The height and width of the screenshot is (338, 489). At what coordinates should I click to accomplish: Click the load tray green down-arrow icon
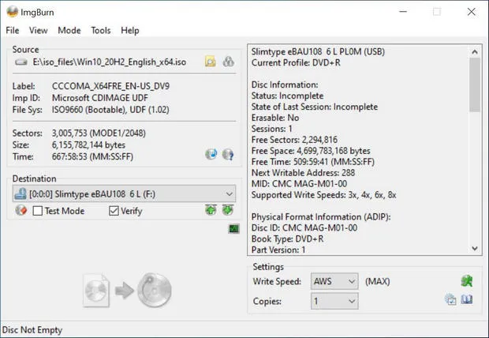pos(228,210)
